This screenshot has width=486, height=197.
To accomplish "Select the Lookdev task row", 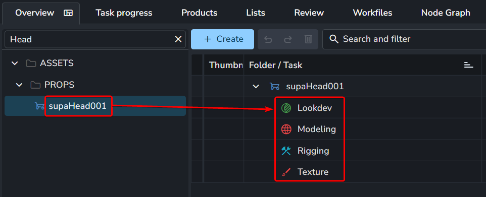I will point(363,108).
